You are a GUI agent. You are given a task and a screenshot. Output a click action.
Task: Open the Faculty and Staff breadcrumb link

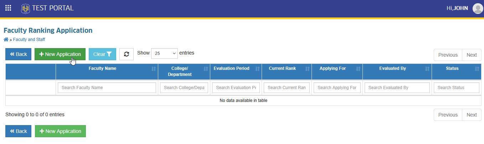point(29,40)
